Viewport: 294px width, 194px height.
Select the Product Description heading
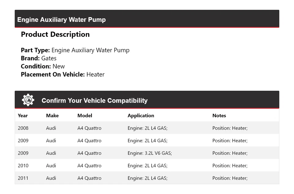pyautogui.click(x=55, y=34)
